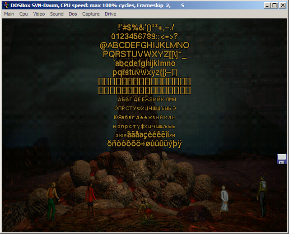Click the crouching creature in the center
289x234 pixels.
click(x=146, y=210)
